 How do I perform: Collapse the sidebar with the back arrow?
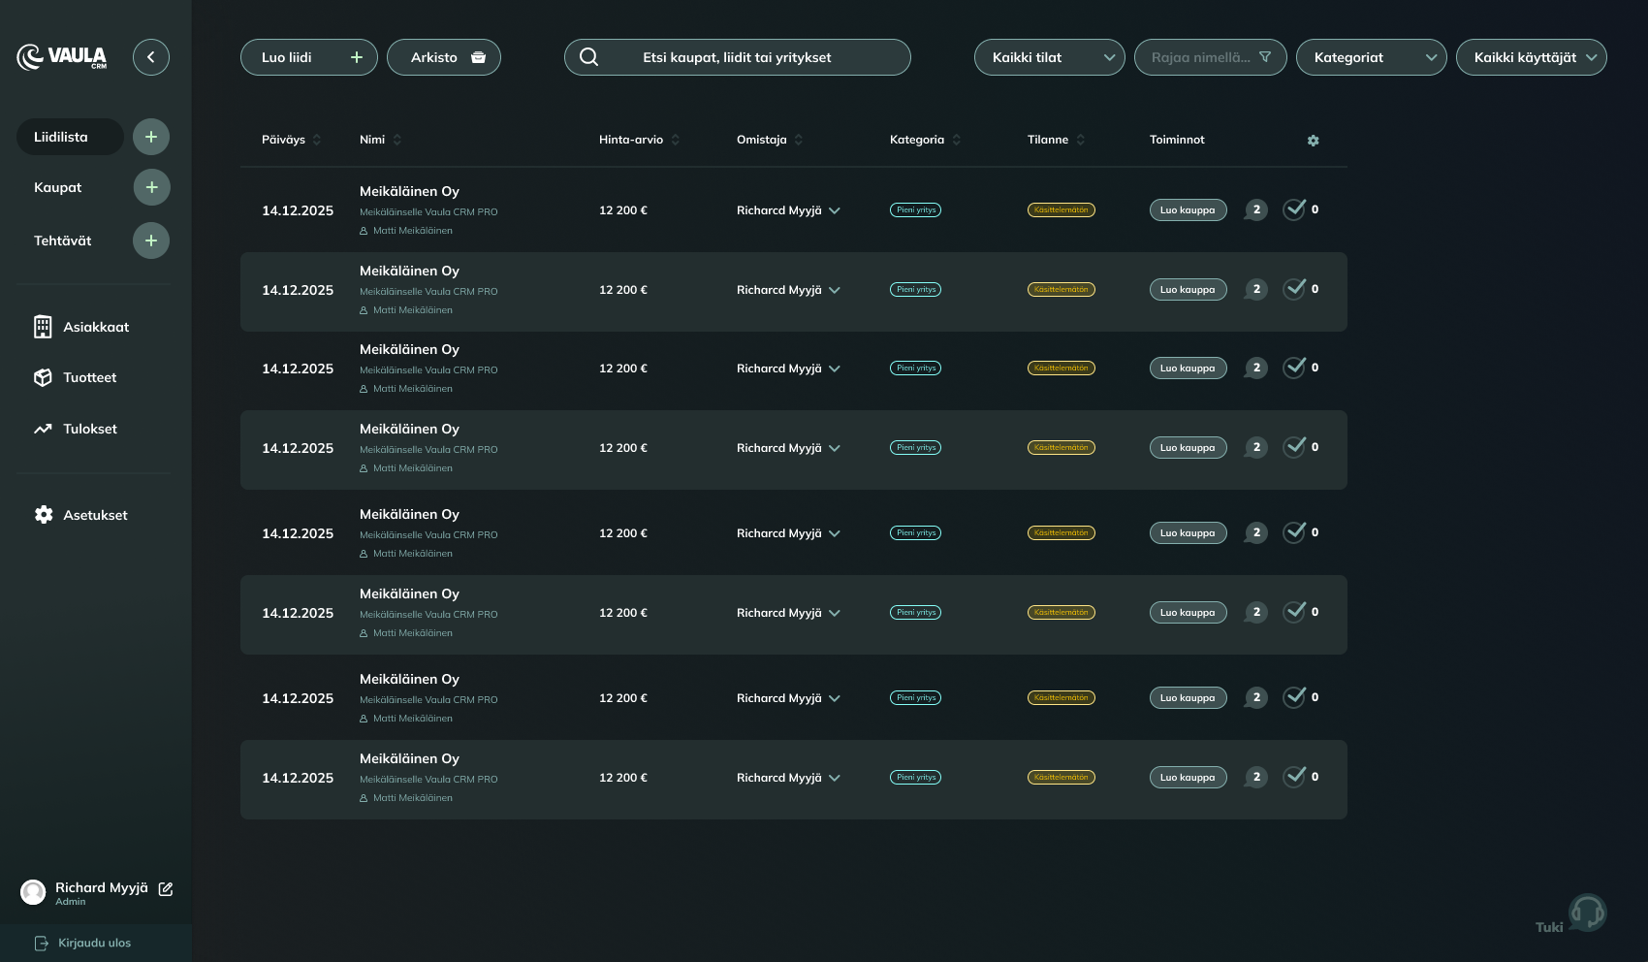coord(151,57)
